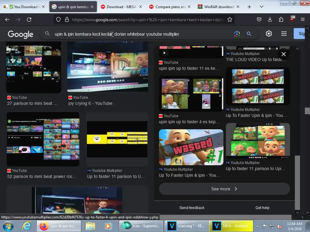Launch Internet Explorer from the taskbar

27,226
